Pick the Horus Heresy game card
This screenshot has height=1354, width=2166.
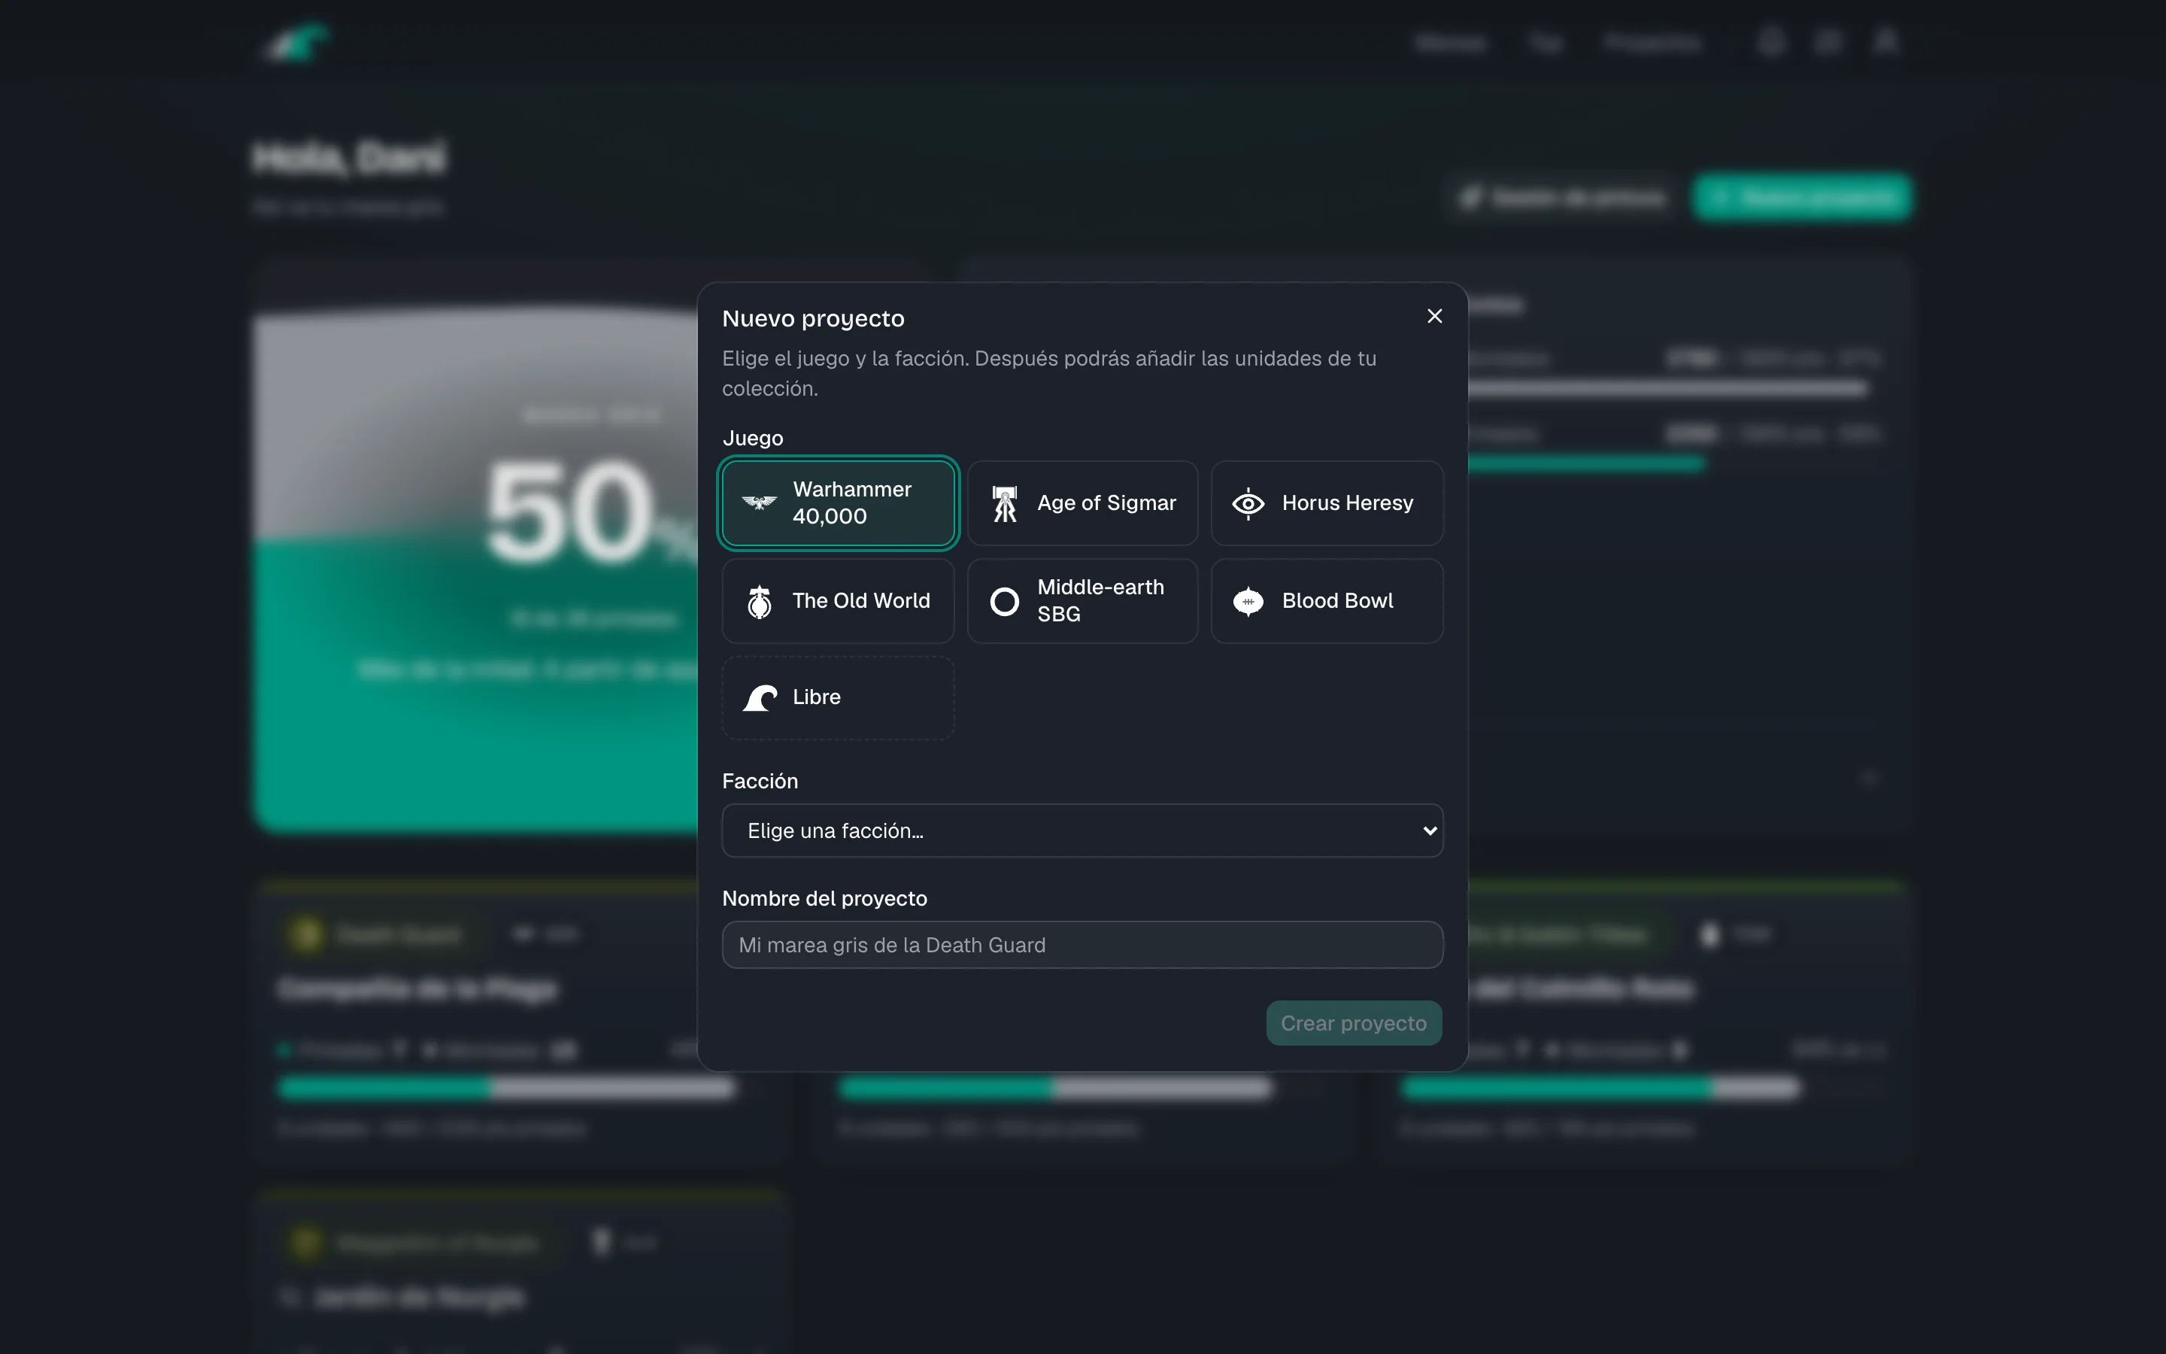point(1327,502)
